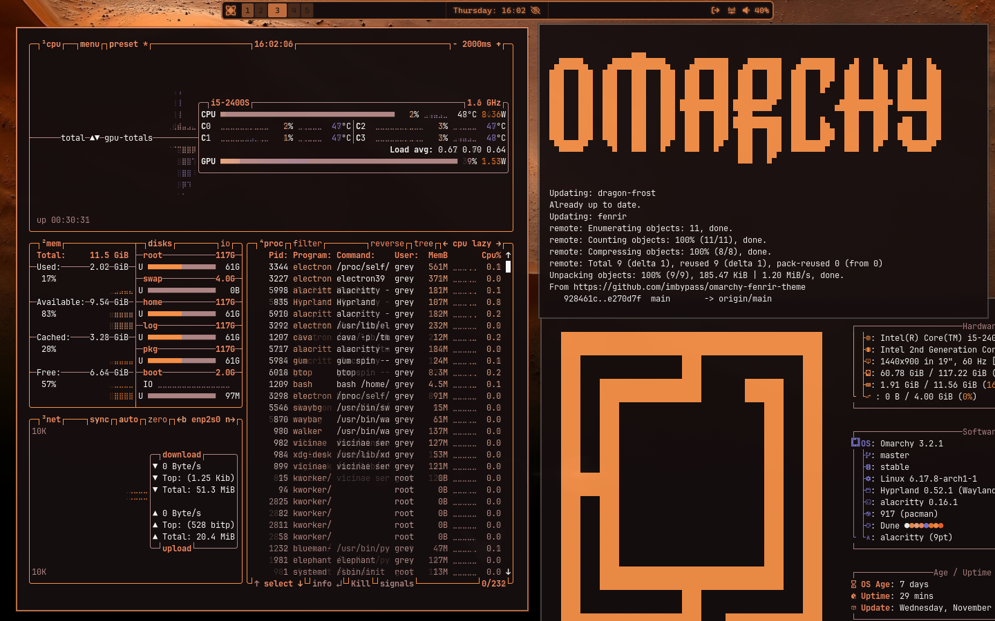Click the network icon in the system tray
The width and height of the screenshot is (995, 621).
tap(732, 10)
